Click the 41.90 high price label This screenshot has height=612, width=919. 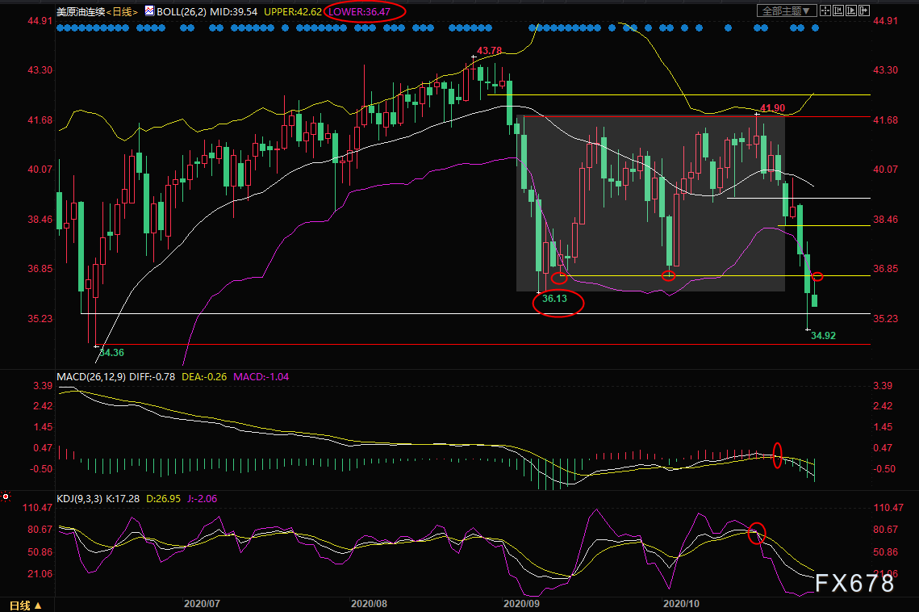(x=772, y=108)
